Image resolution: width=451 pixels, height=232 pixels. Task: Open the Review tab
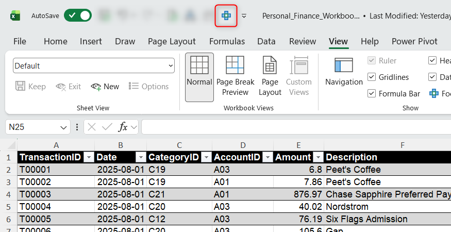tap(303, 41)
